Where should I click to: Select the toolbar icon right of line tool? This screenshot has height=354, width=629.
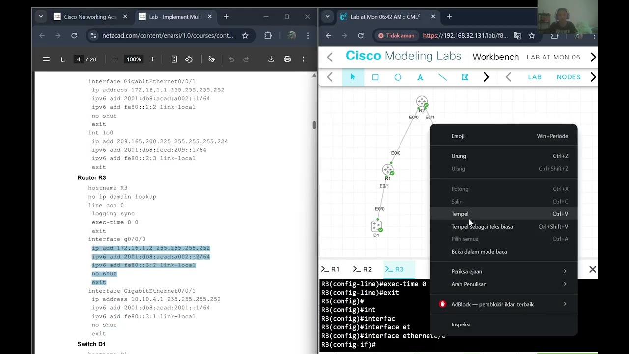465,77
